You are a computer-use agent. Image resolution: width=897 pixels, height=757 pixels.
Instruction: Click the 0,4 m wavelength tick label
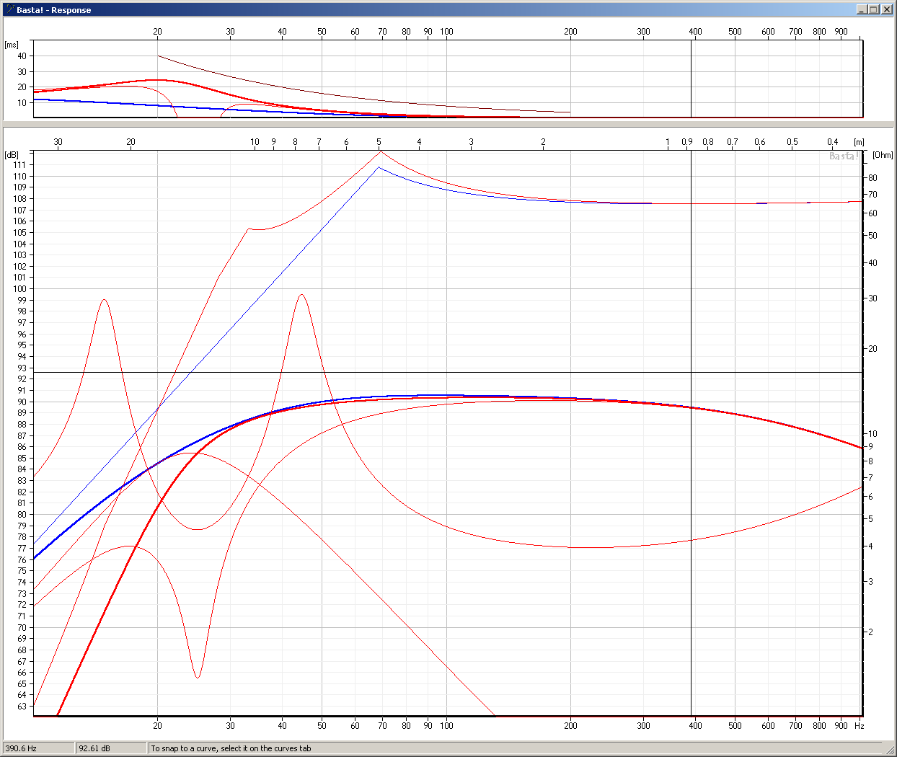coord(833,142)
